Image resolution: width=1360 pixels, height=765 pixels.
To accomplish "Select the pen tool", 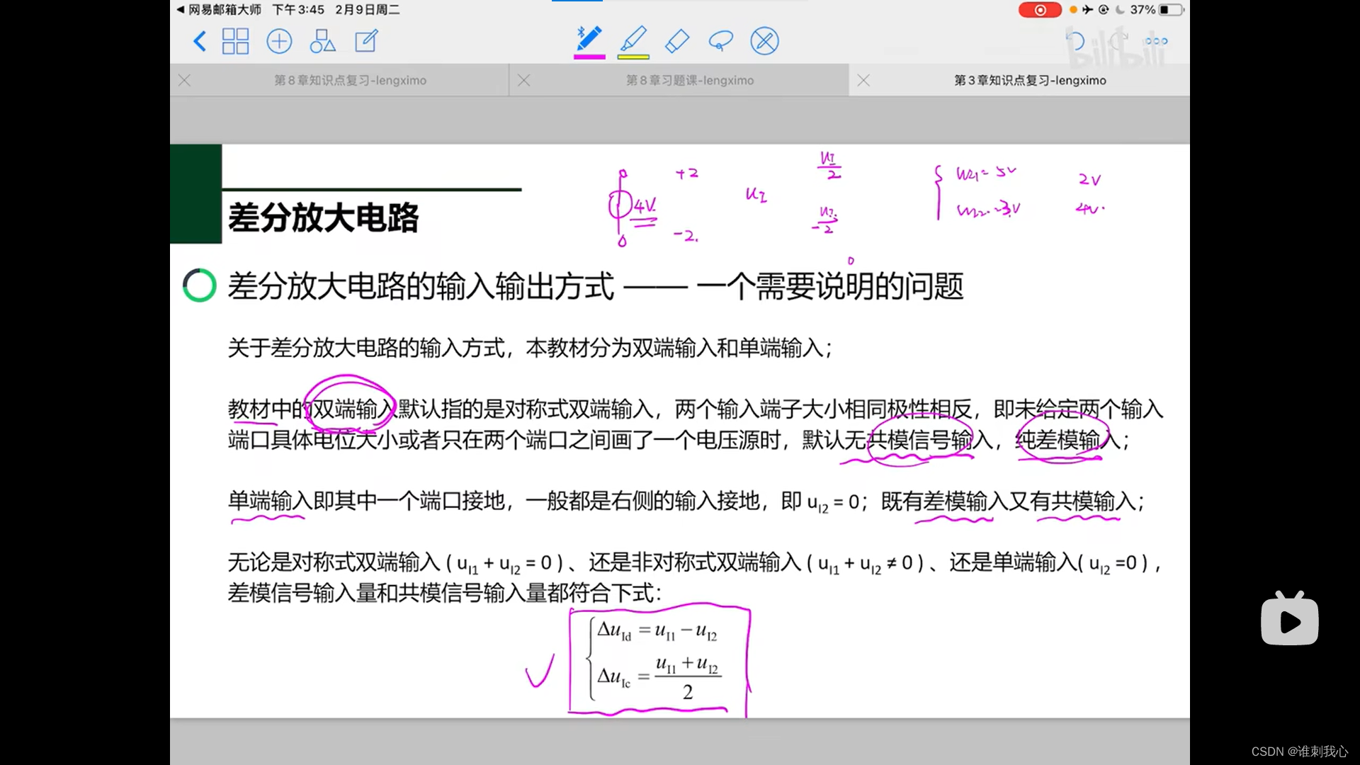I will tap(589, 38).
